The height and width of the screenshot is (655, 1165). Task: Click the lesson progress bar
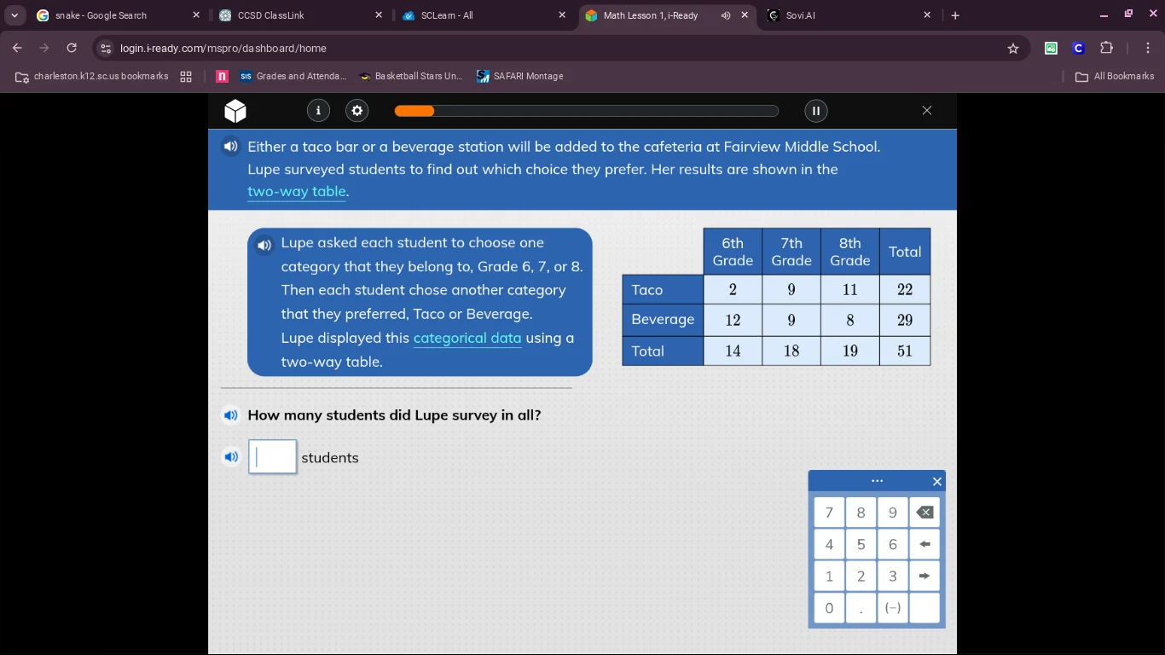[586, 111]
